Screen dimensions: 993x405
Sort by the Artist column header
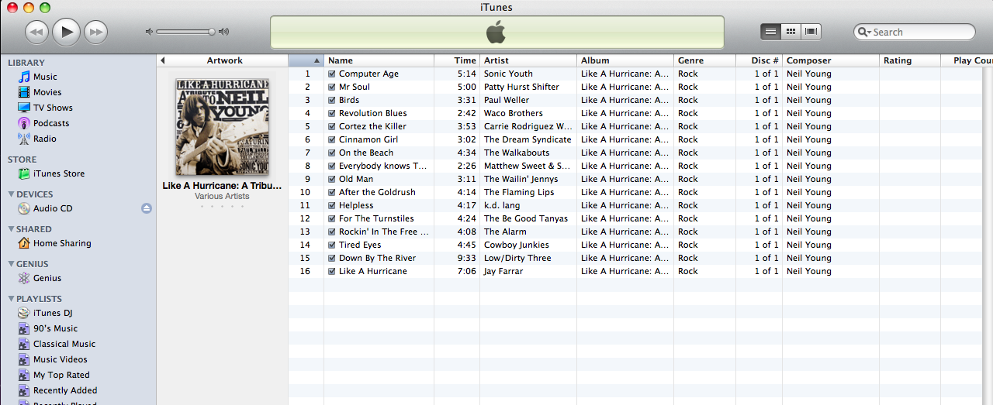pos(528,60)
